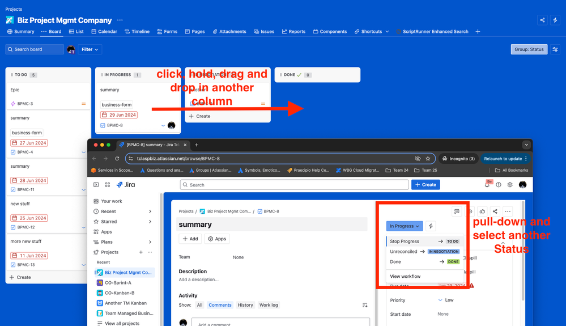
Task: Click Group: Status button
Action: click(x=529, y=49)
